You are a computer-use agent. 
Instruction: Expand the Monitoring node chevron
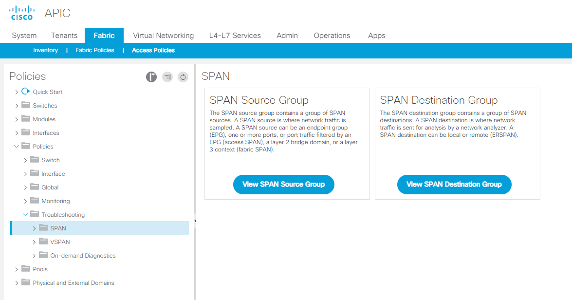(25, 201)
